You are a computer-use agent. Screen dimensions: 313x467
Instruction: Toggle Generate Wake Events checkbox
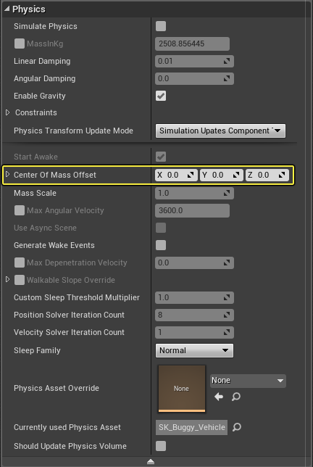coord(161,245)
